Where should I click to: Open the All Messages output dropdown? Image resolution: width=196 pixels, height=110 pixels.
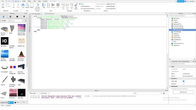tap(33, 93)
